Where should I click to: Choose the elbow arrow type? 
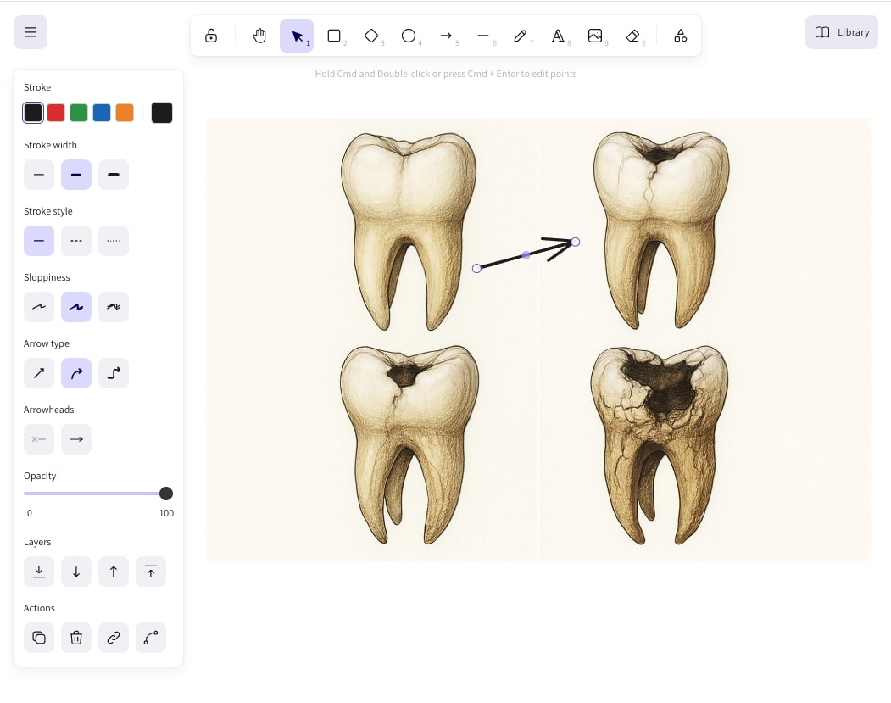click(x=114, y=373)
